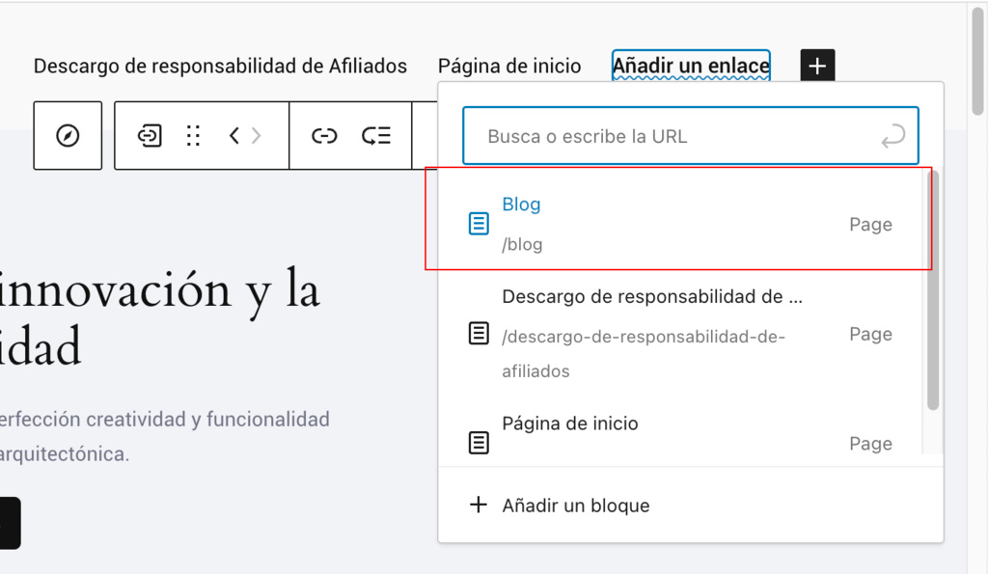Viewport: 988px width, 574px height.
Task: Select the Descargo de responsabilidad menu item
Action: 220,66
